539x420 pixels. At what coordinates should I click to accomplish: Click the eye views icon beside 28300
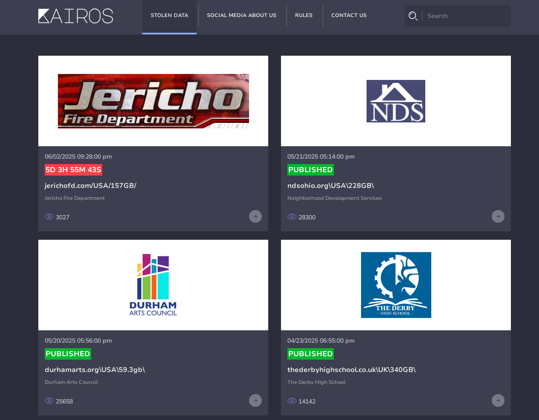point(292,217)
